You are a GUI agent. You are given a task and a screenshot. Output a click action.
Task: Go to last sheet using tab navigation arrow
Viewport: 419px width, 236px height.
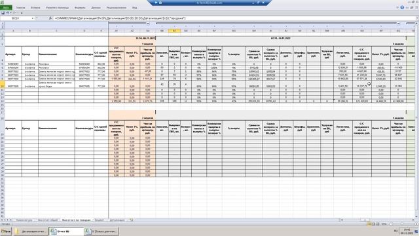tap(10, 220)
